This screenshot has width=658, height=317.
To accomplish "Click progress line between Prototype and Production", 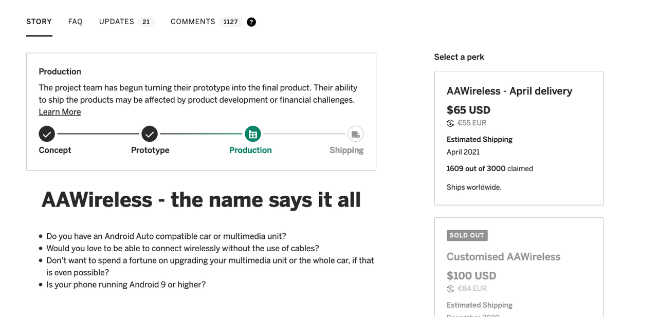I will pyautogui.click(x=201, y=134).
